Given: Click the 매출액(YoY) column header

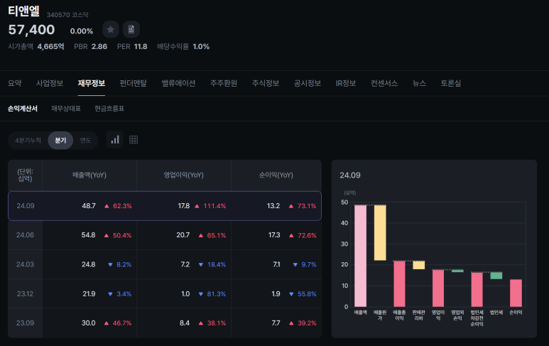Looking at the screenshot, I should tap(89, 175).
